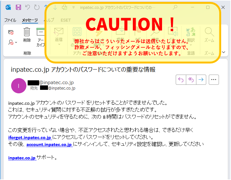Select the ESET ribbon tab
Viewport: 231px width, 180px height.
pyautogui.click(x=66, y=20)
